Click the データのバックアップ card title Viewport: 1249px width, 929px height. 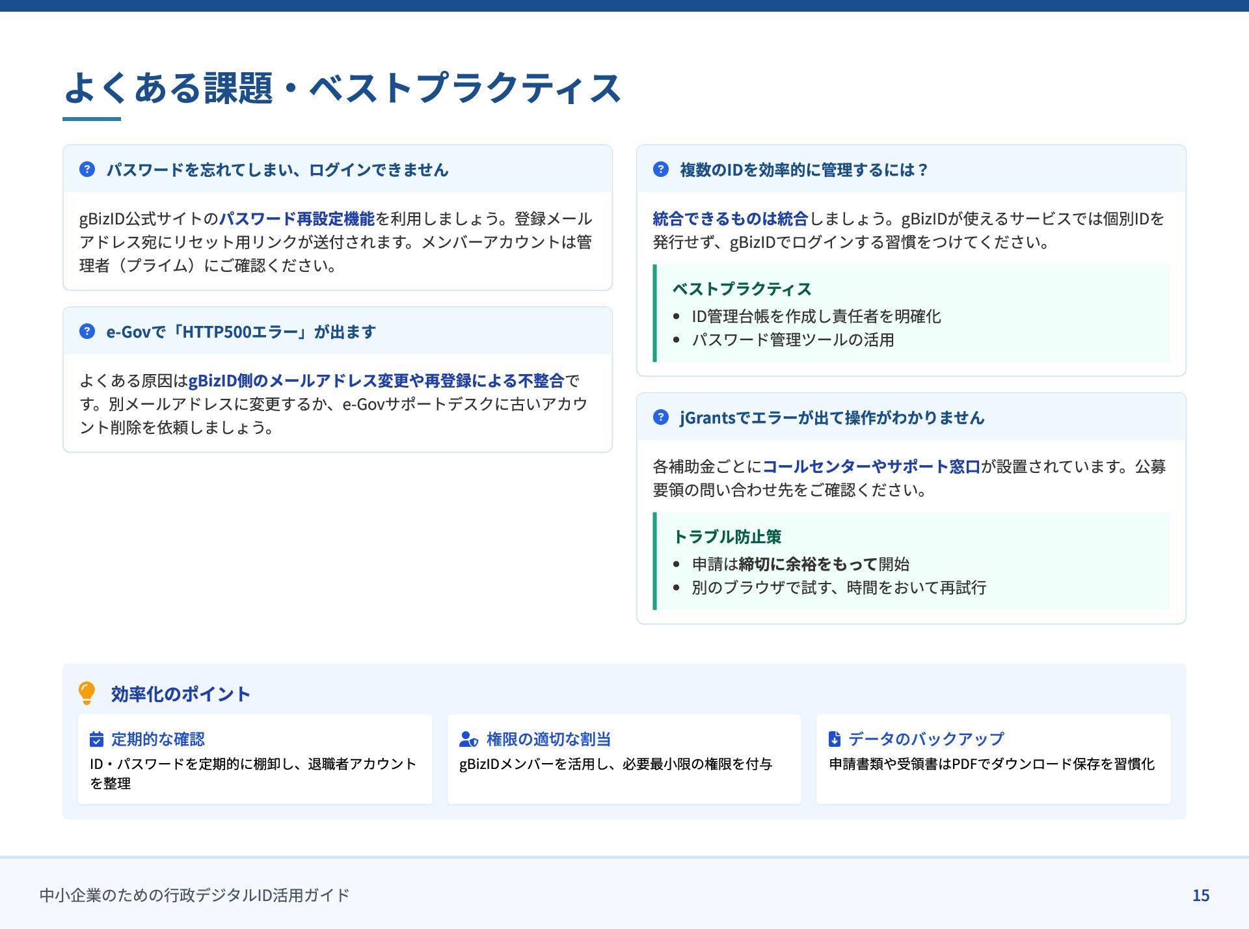(x=926, y=739)
